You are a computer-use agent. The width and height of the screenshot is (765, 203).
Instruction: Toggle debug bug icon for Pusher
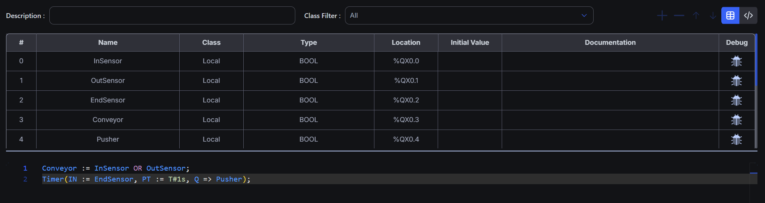pos(736,139)
